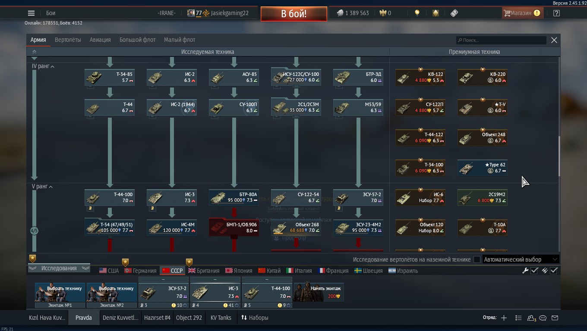Click the tech tree vertical scrollbar

click(559, 156)
